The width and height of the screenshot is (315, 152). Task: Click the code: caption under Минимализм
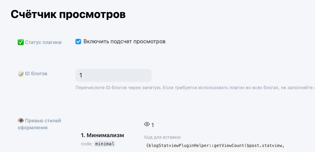tap(87, 144)
